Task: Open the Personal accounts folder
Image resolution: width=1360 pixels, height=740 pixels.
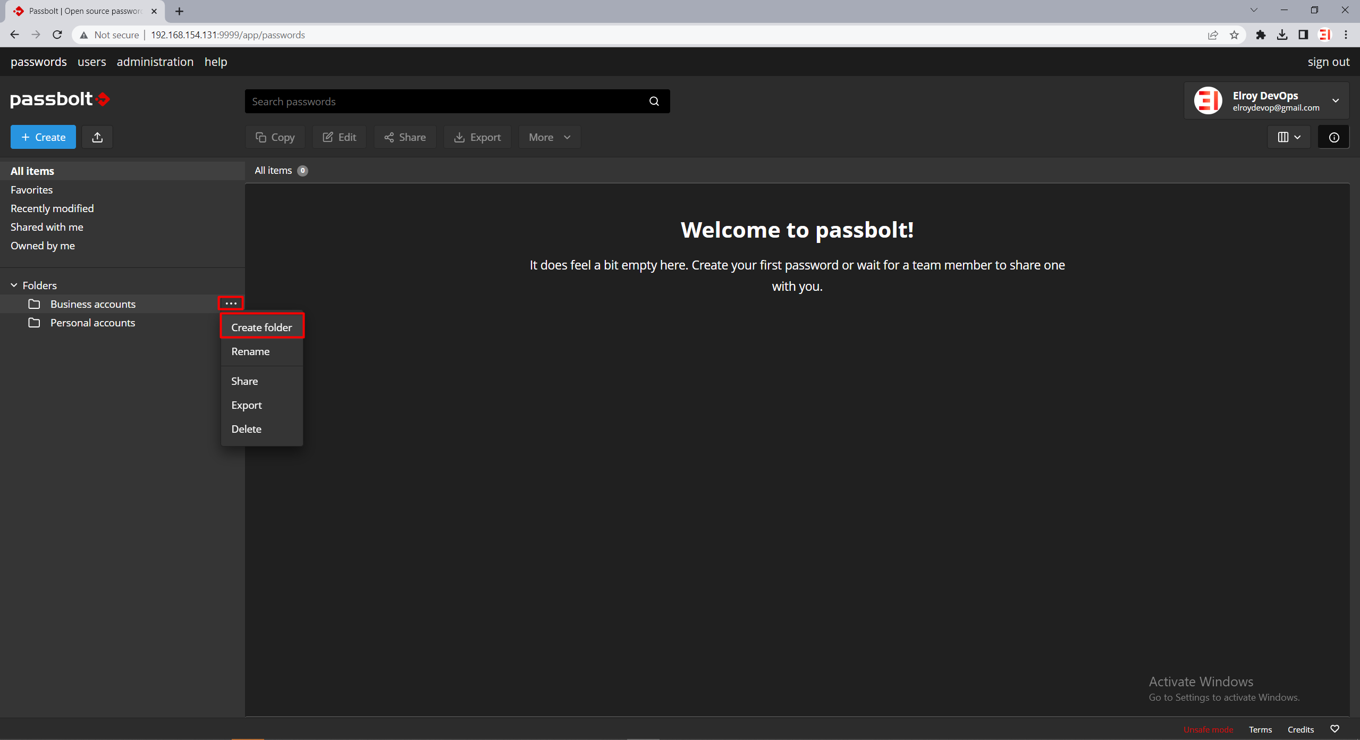Action: pyautogui.click(x=92, y=323)
